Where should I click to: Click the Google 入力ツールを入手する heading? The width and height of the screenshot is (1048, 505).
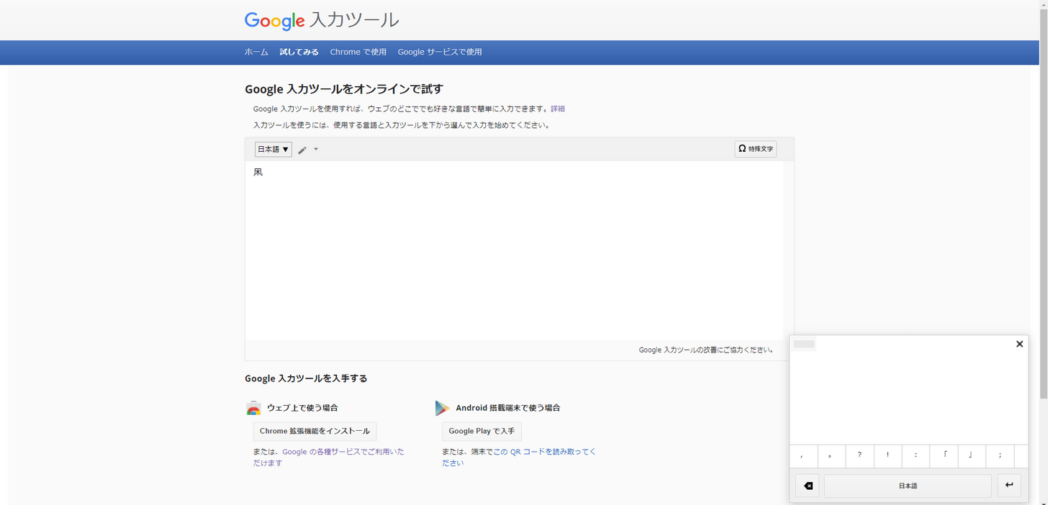pyautogui.click(x=306, y=378)
